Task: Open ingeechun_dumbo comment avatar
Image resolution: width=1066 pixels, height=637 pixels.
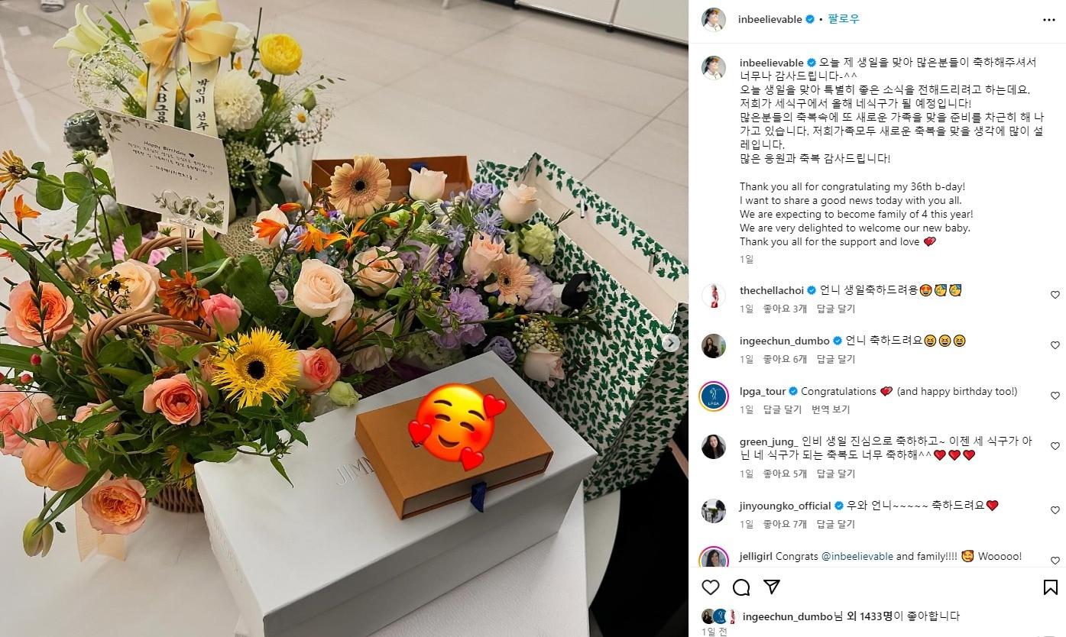Action: (714, 345)
